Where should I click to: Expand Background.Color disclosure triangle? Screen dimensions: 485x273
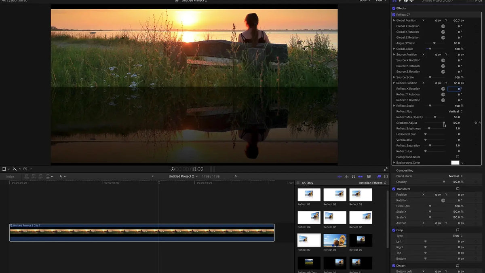coord(394,163)
